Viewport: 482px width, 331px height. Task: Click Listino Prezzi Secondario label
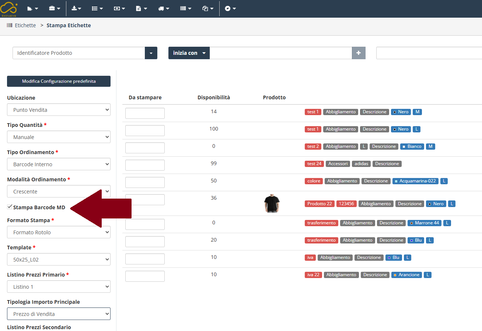point(39,327)
